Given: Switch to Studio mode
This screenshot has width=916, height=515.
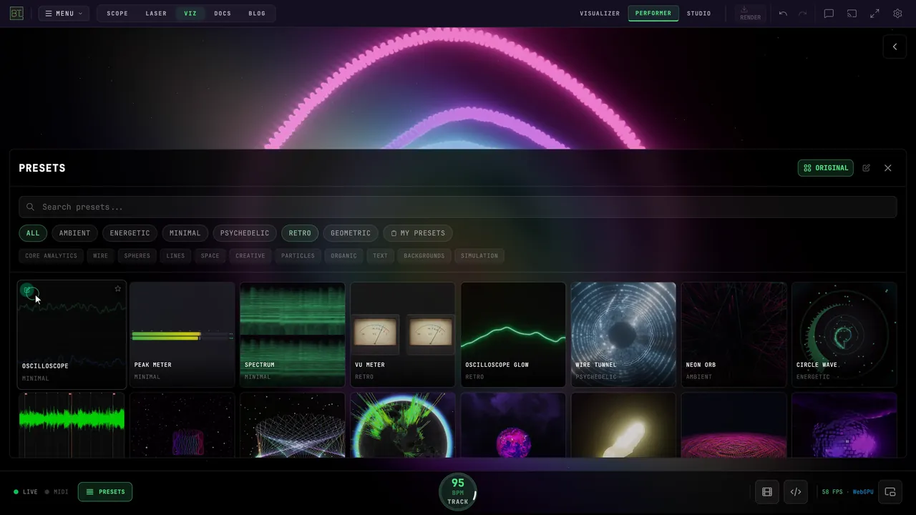Looking at the screenshot, I should [699, 14].
